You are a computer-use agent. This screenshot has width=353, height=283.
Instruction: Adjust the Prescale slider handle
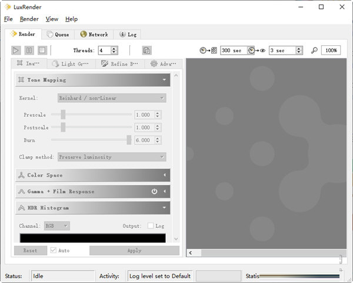tap(64, 114)
